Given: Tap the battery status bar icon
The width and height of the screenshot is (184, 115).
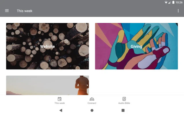Looking at the screenshot, I should pos(173,2).
